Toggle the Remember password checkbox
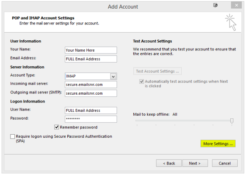 pos(57,127)
